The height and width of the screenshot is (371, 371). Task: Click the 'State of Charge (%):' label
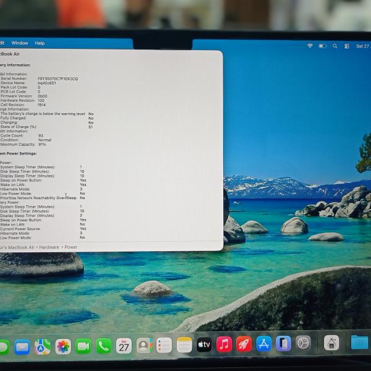coord(19,127)
